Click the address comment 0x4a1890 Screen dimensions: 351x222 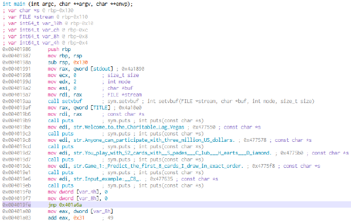point(133,69)
